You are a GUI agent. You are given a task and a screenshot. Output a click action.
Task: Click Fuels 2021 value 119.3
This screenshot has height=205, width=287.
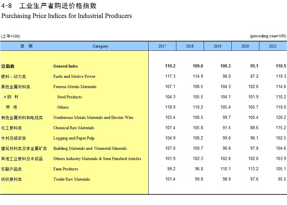(x=281, y=76)
